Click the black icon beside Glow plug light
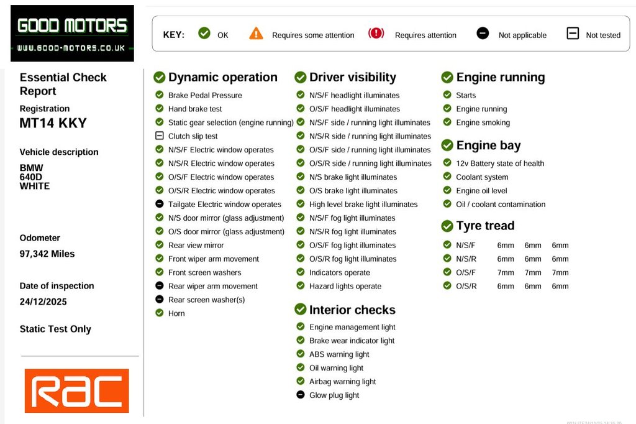636x424 pixels. coord(301,395)
